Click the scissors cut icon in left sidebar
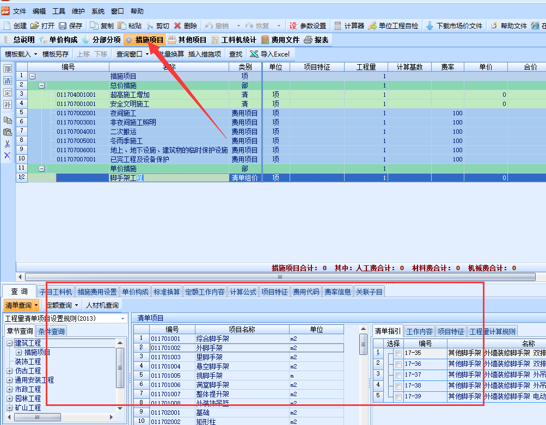 [x=8, y=144]
